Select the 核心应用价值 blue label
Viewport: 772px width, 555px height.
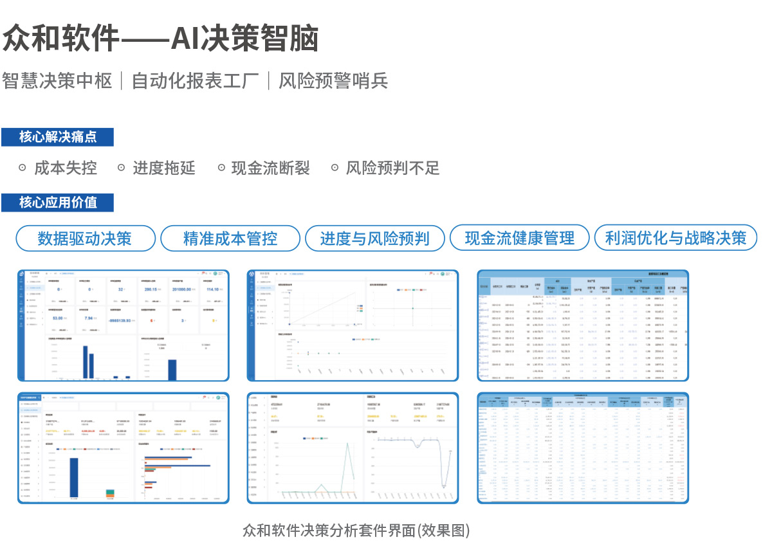point(57,203)
